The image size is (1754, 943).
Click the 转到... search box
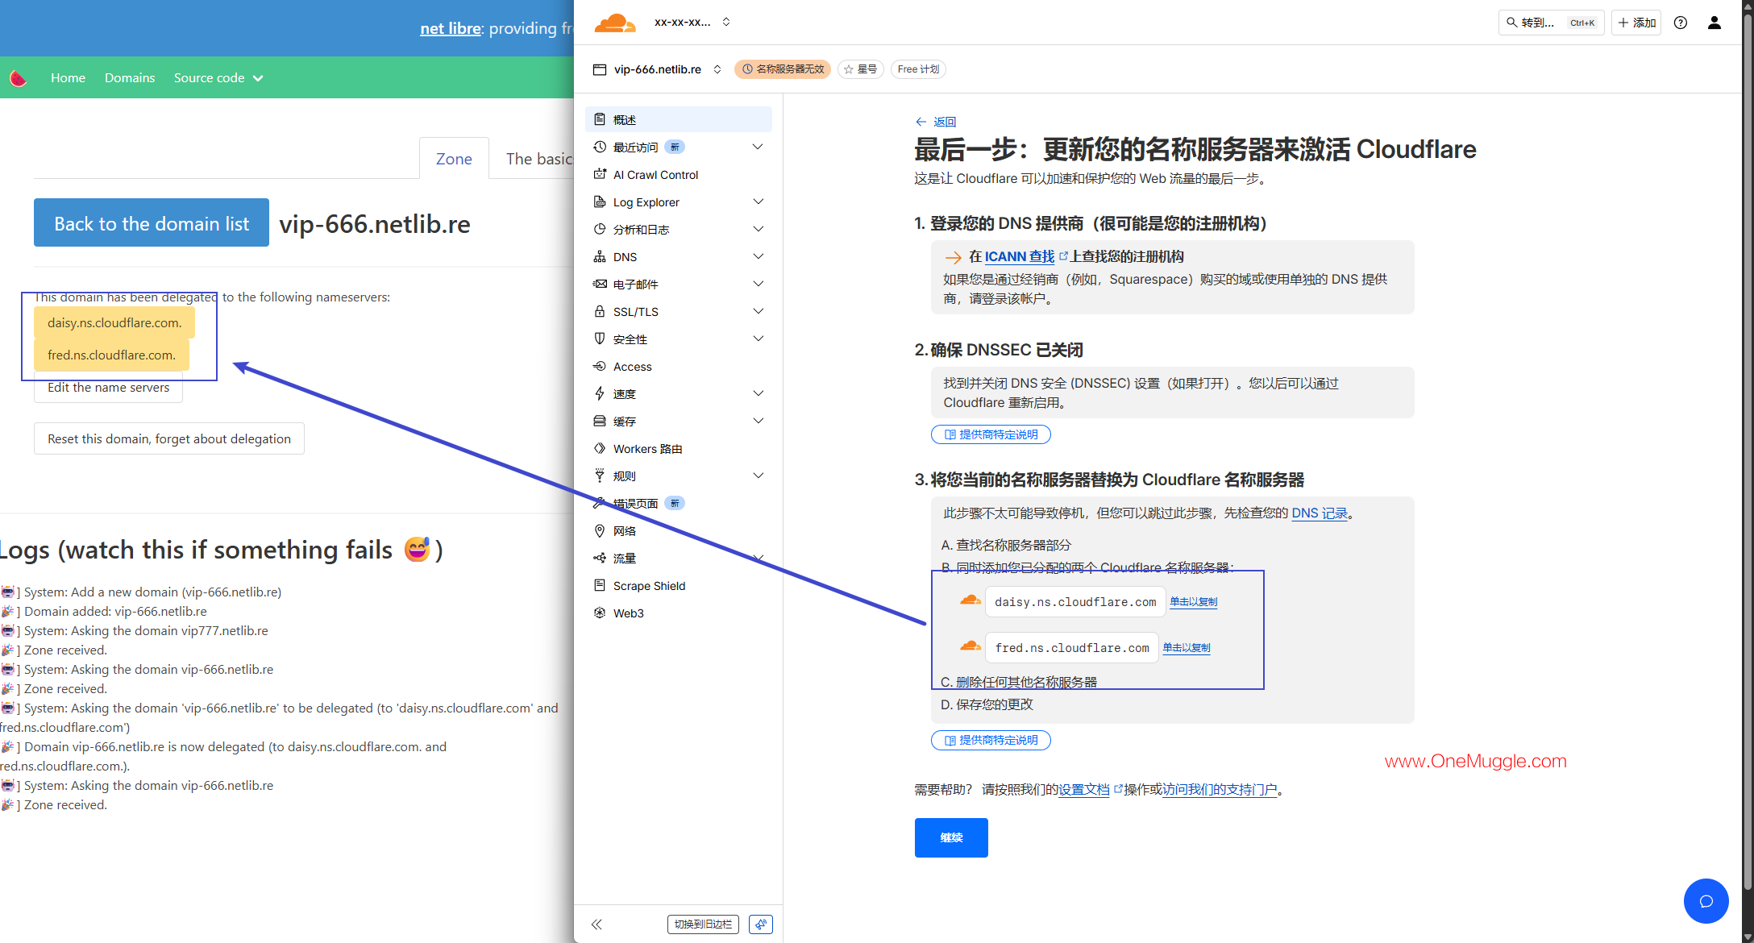pos(1551,23)
